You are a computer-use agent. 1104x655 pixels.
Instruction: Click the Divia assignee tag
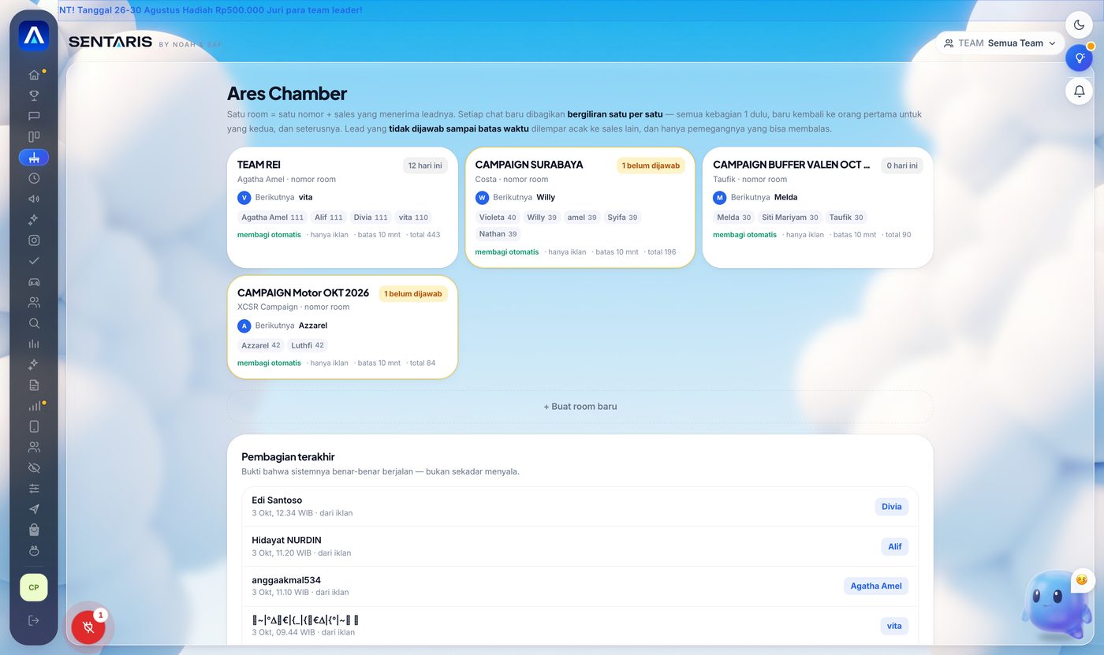pyautogui.click(x=892, y=507)
